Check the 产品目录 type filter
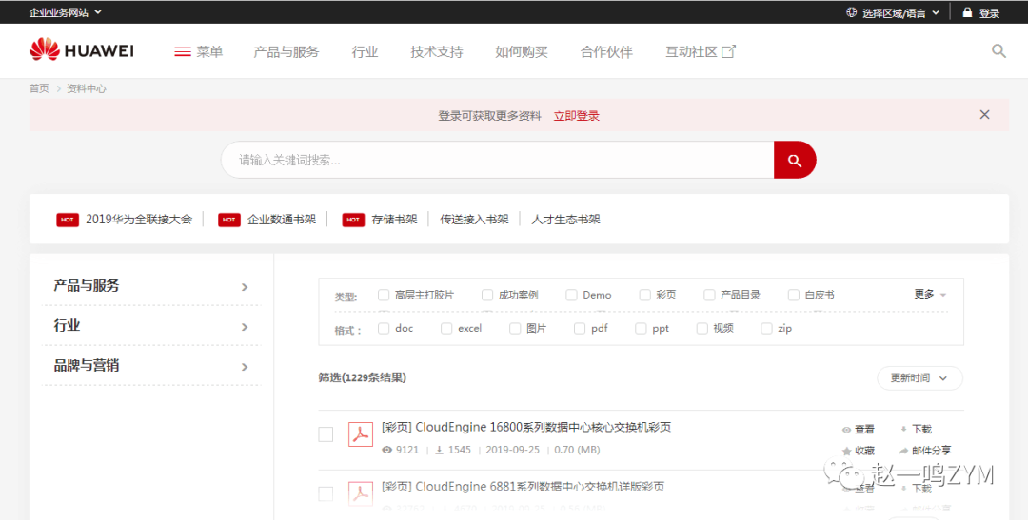 [x=709, y=295]
